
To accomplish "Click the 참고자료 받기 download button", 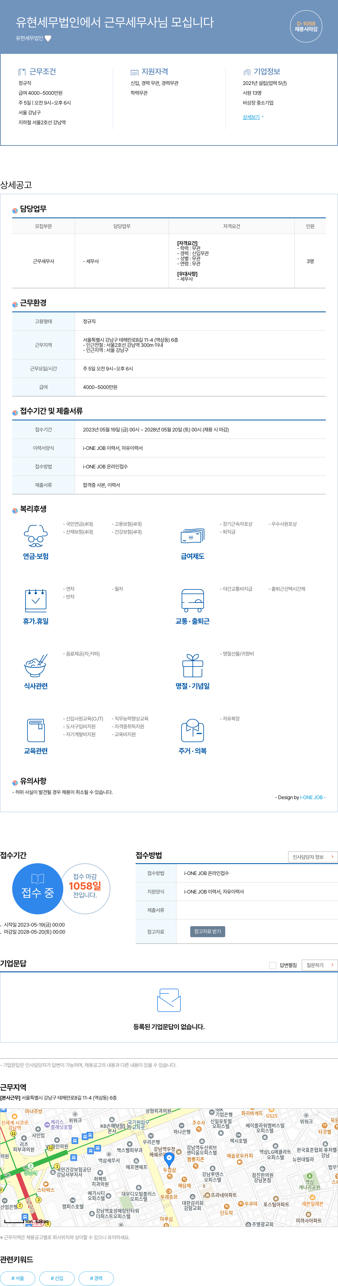I will (x=208, y=932).
